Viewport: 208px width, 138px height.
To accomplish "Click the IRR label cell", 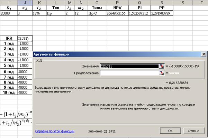I will pyautogui.click(x=8, y=38).
